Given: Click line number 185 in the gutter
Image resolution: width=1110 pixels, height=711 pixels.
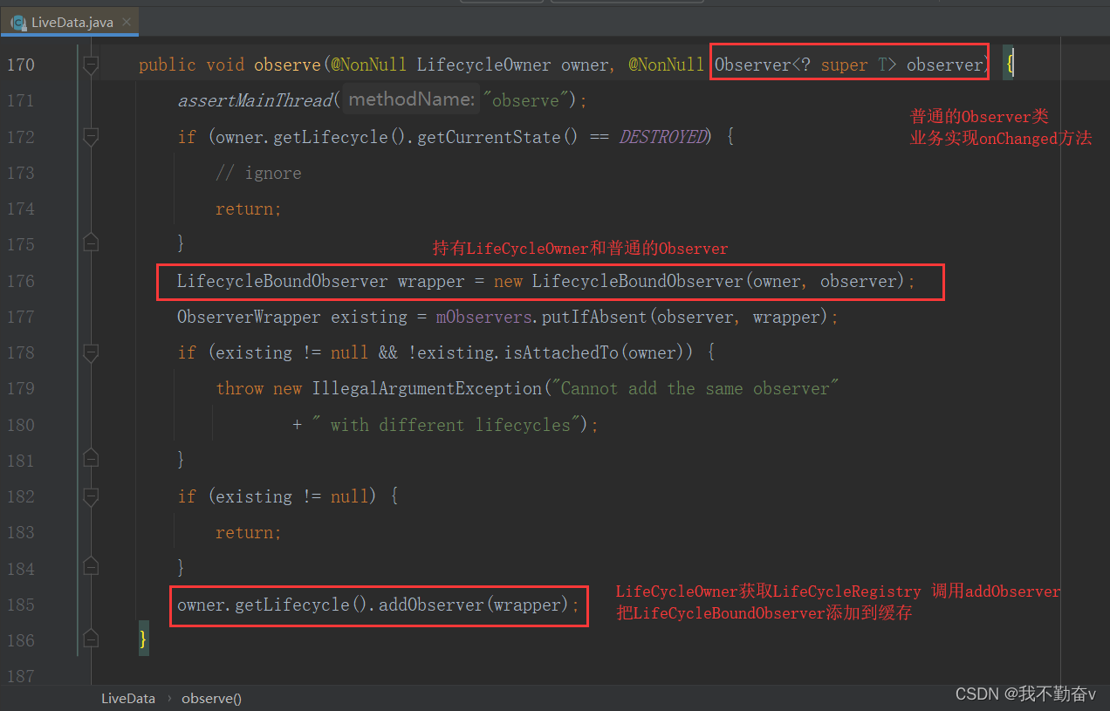Looking at the screenshot, I should click(19, 605).
